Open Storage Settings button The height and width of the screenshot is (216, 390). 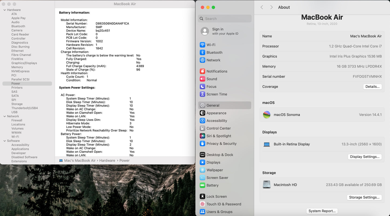click(x=364, y=197)
